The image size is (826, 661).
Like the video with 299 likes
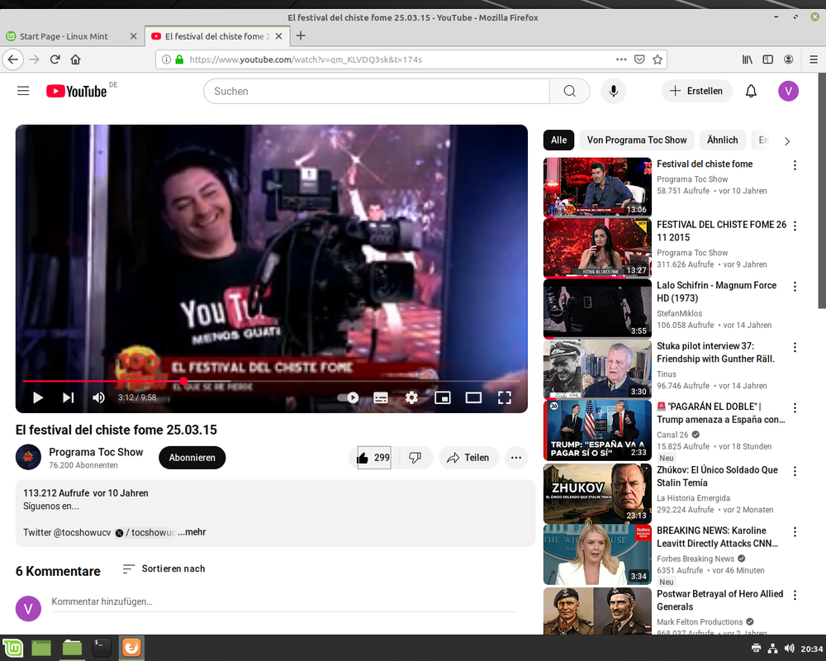(373, 458)
